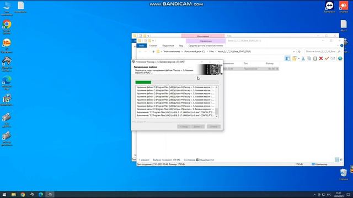Open Средства работы с приложениями tab
Screen dimensions: 353x198
[206, 46]
